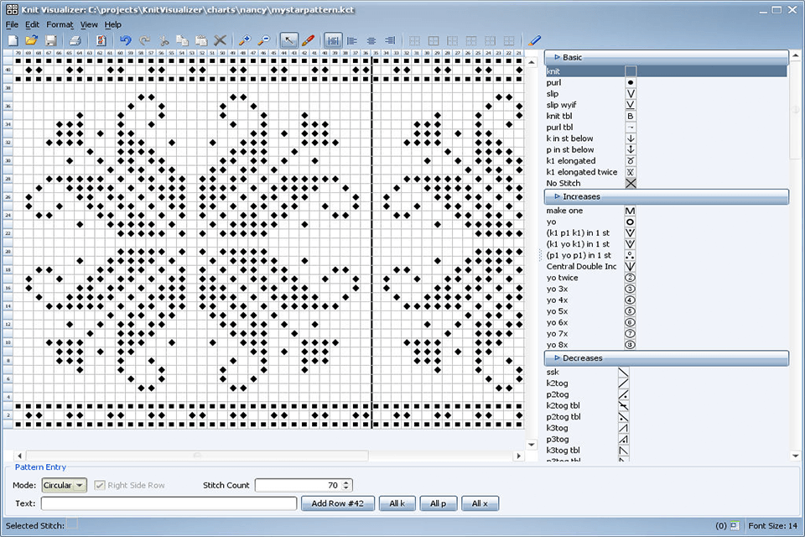The width and height of the screenshot is (805, 537).
Task: Click the All k button
Action: pos(397,503)
